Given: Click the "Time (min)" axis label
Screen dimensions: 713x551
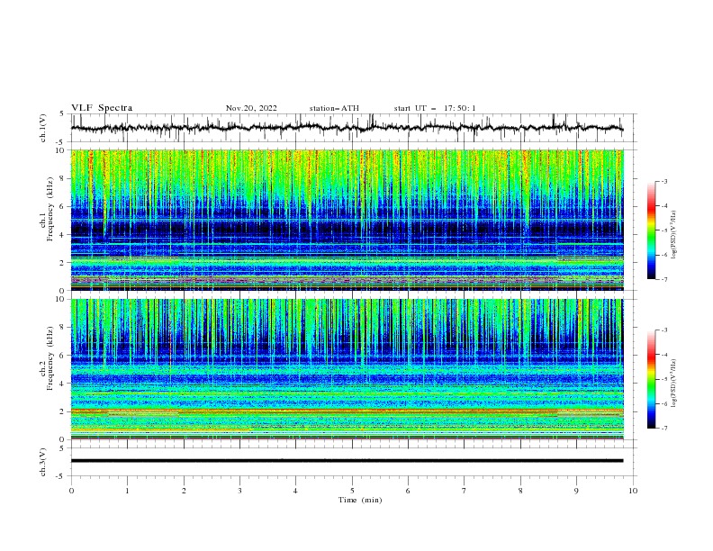Looking at the screenshot, I should (360, 500).
